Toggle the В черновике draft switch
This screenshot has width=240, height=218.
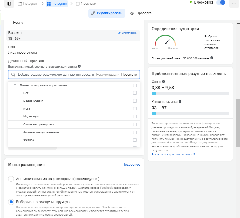(221, 3)
